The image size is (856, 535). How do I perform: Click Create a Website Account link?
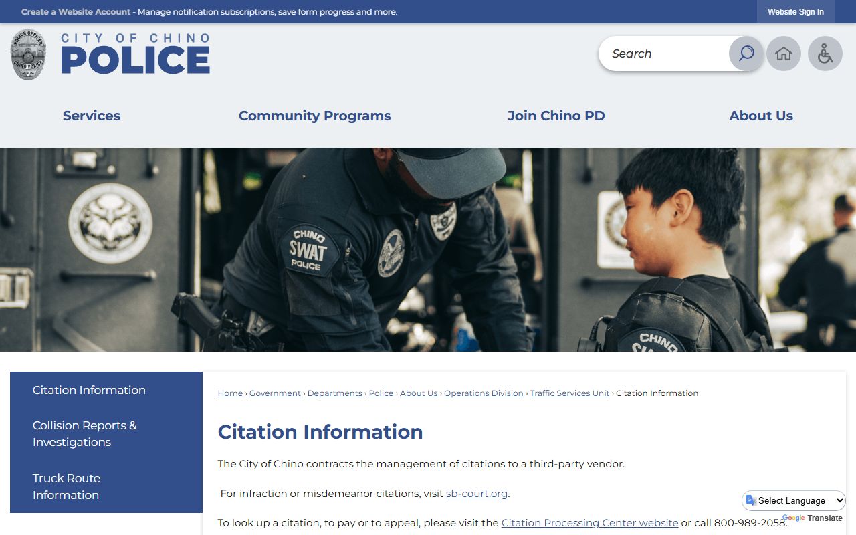tap(76, 12)
